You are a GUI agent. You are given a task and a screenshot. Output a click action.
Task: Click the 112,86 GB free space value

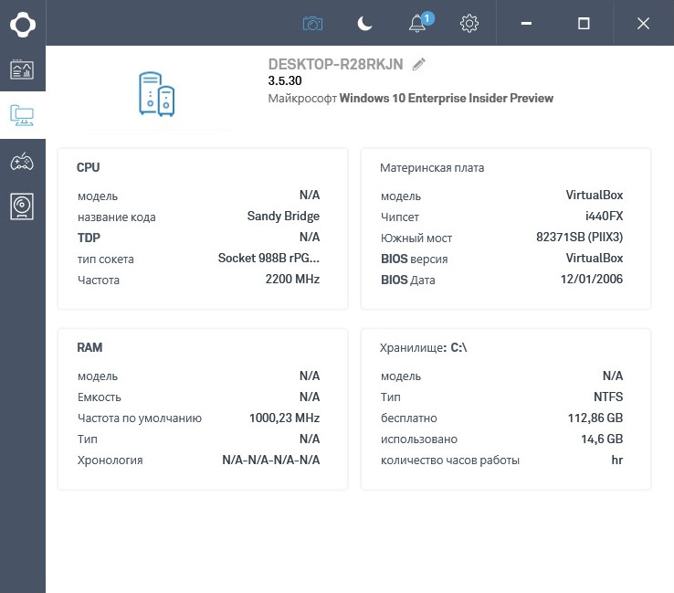pos(595,418)
